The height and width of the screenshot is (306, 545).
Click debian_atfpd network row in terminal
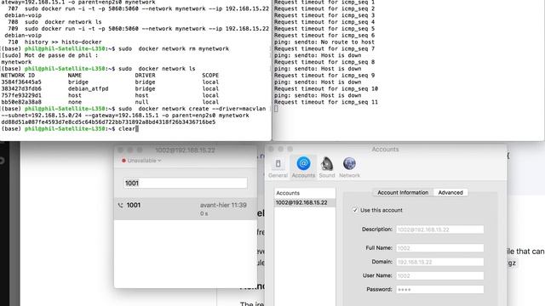tap(110, 88)
